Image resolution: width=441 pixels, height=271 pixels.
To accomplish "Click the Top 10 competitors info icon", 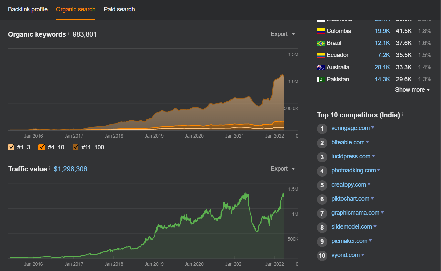I will 402,114.
